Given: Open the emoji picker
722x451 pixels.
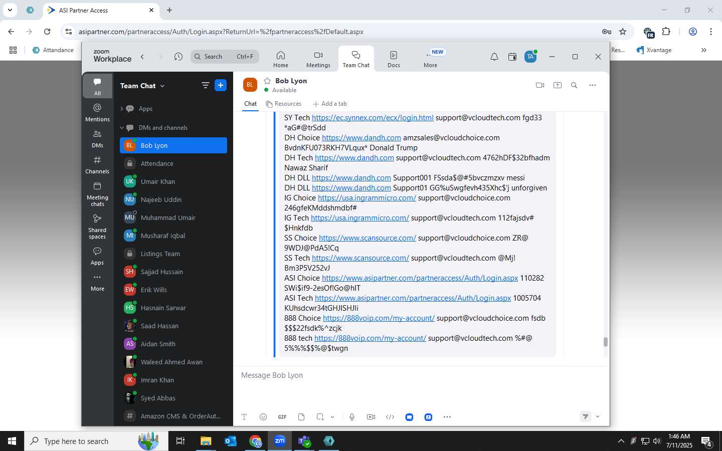Looking at the screenshot, I should point(263,417).
